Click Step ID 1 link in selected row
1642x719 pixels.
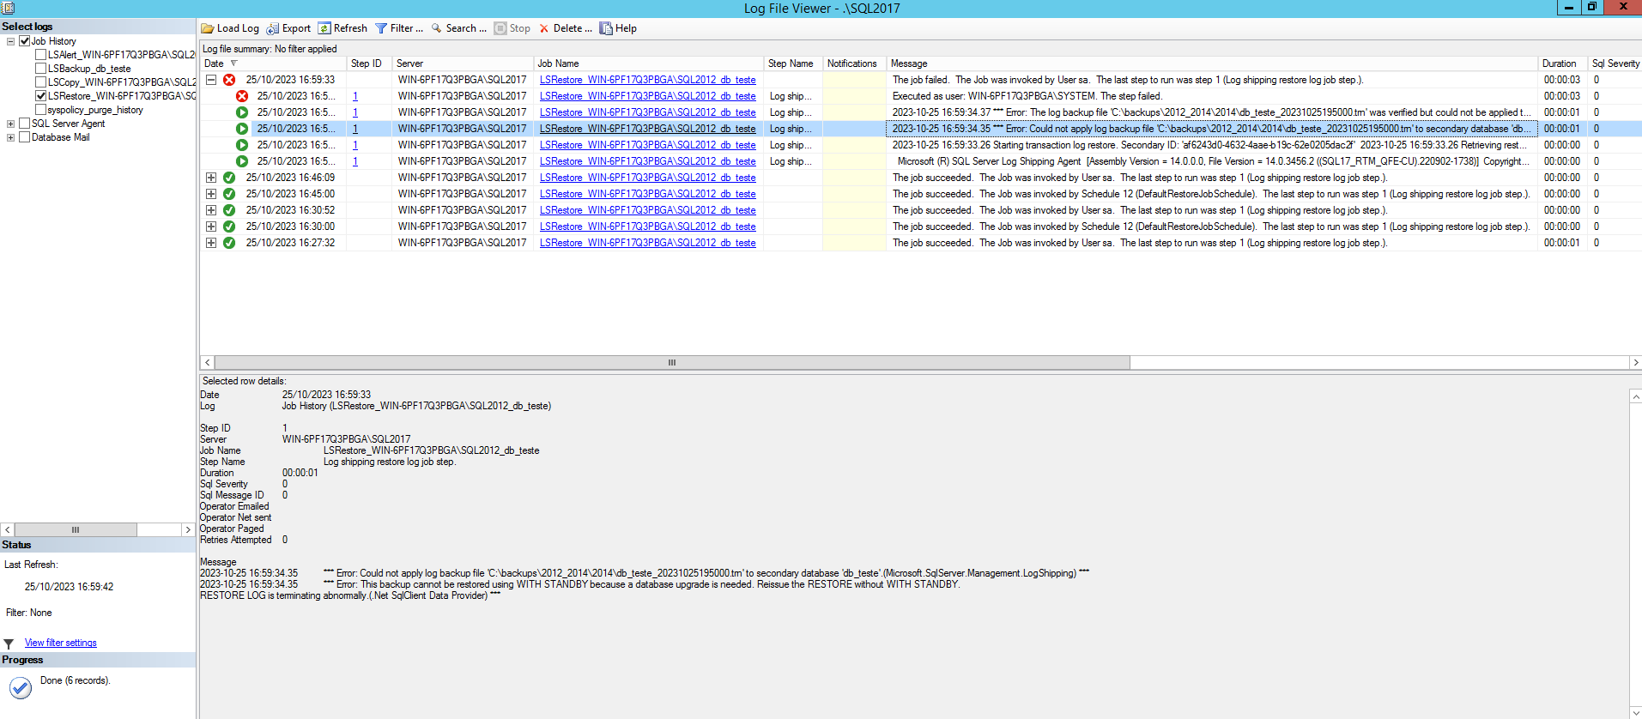pos(355,129)
